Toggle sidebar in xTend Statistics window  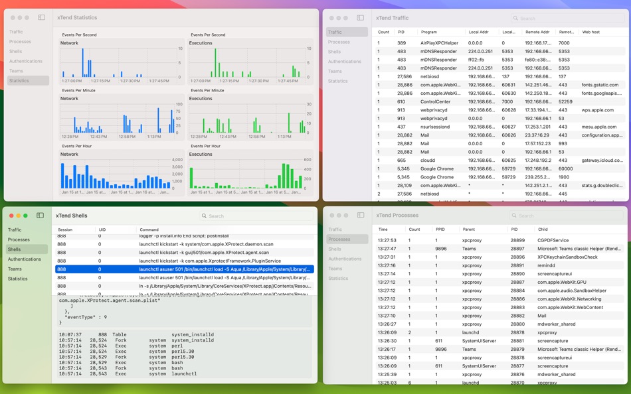(41, 17)
